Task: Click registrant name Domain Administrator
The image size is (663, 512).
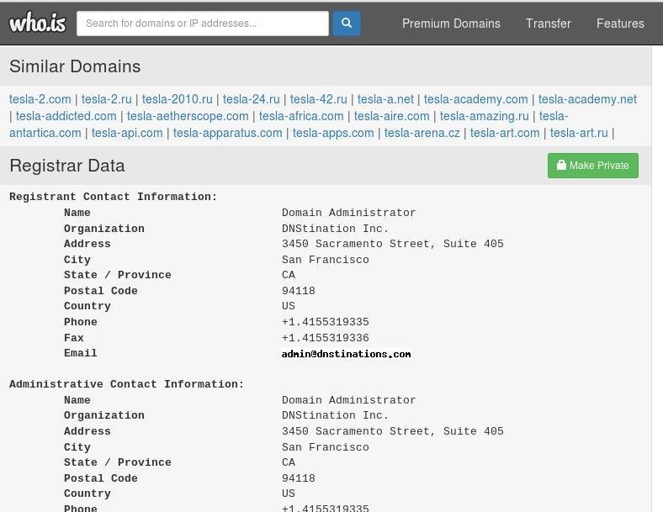Action: click(x=349, y=213)
